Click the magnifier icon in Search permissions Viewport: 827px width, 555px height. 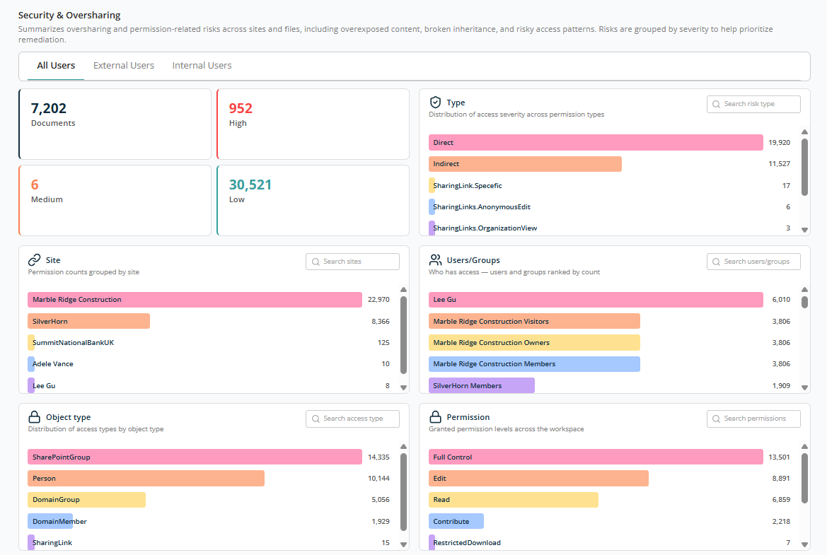click(716, 419)
